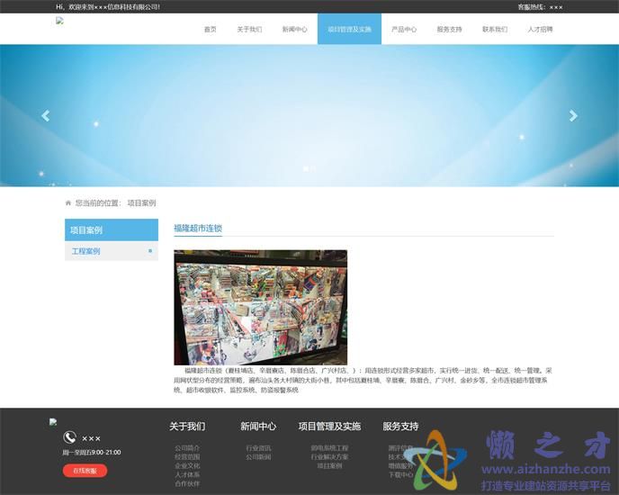
Task: Click the home icon in breadcrumb
Action: [68, 203]
